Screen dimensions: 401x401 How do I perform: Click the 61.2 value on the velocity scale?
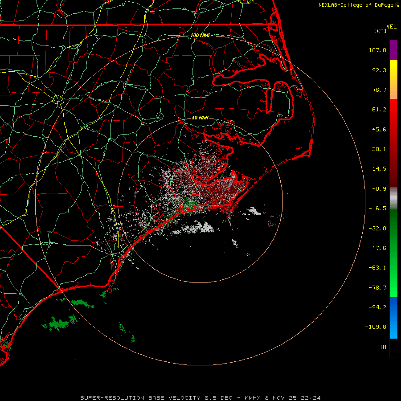[379, 110]
